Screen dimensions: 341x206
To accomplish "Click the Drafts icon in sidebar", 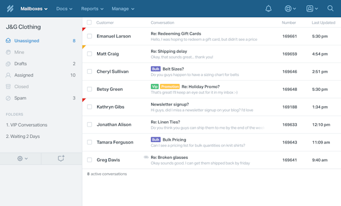I will coord(9,64).
